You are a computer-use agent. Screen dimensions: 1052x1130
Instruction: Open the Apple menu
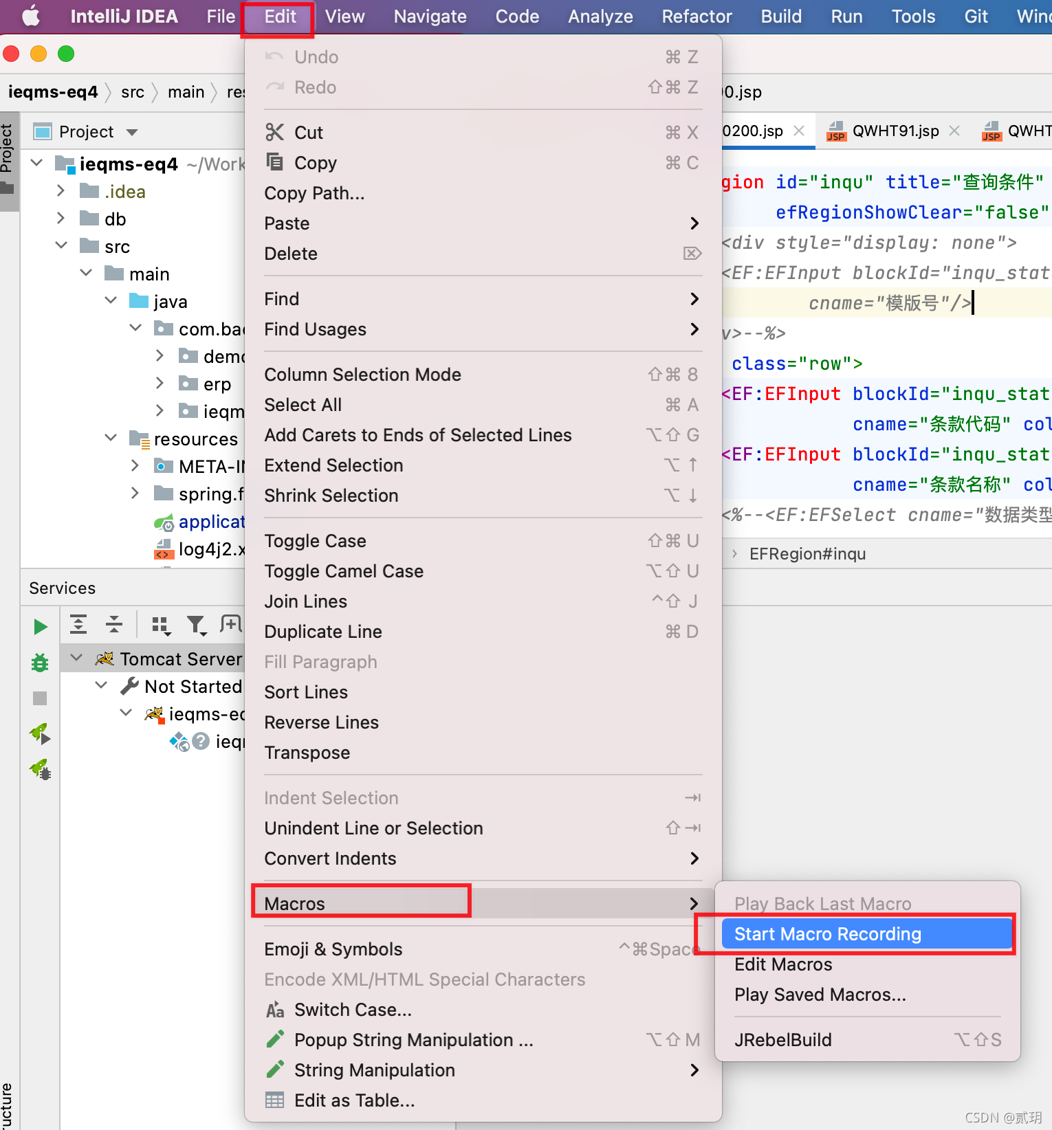tap(31, 16)
